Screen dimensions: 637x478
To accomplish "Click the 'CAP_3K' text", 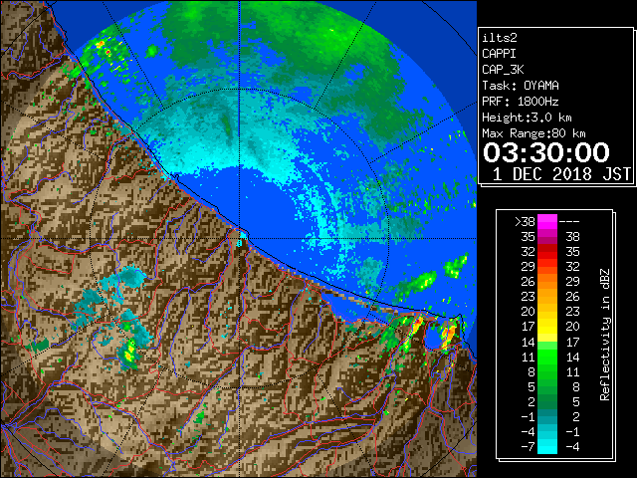I will tap(503, 70).
